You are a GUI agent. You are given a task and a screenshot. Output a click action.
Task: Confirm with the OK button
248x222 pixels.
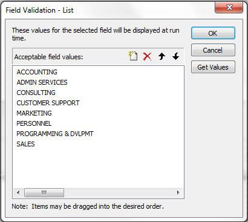tap(213, 33)
